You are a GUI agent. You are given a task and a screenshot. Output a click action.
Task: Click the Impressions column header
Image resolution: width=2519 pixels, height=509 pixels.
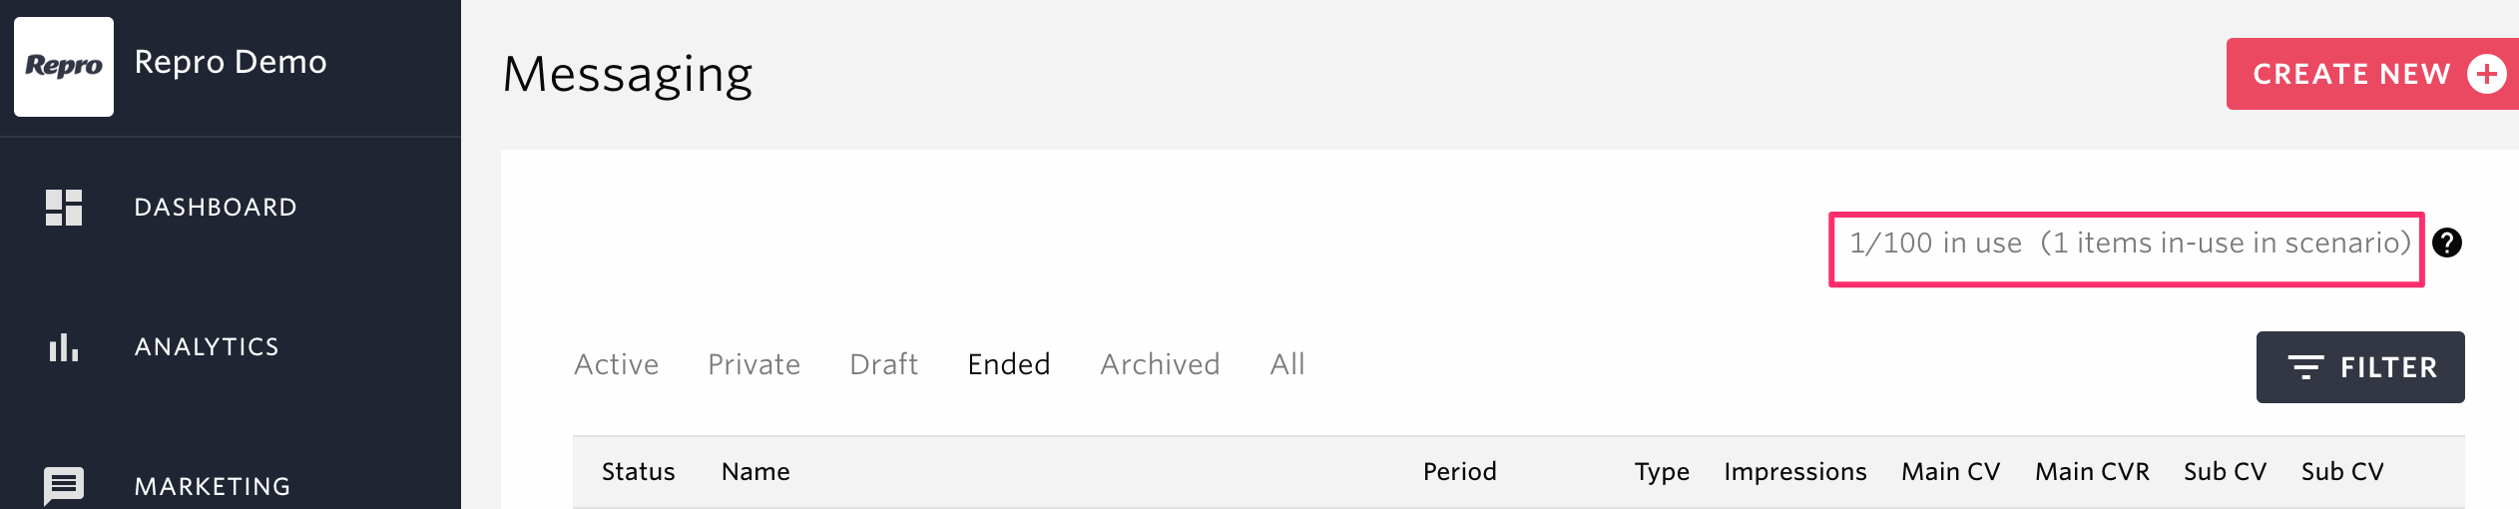[1794, 472]
